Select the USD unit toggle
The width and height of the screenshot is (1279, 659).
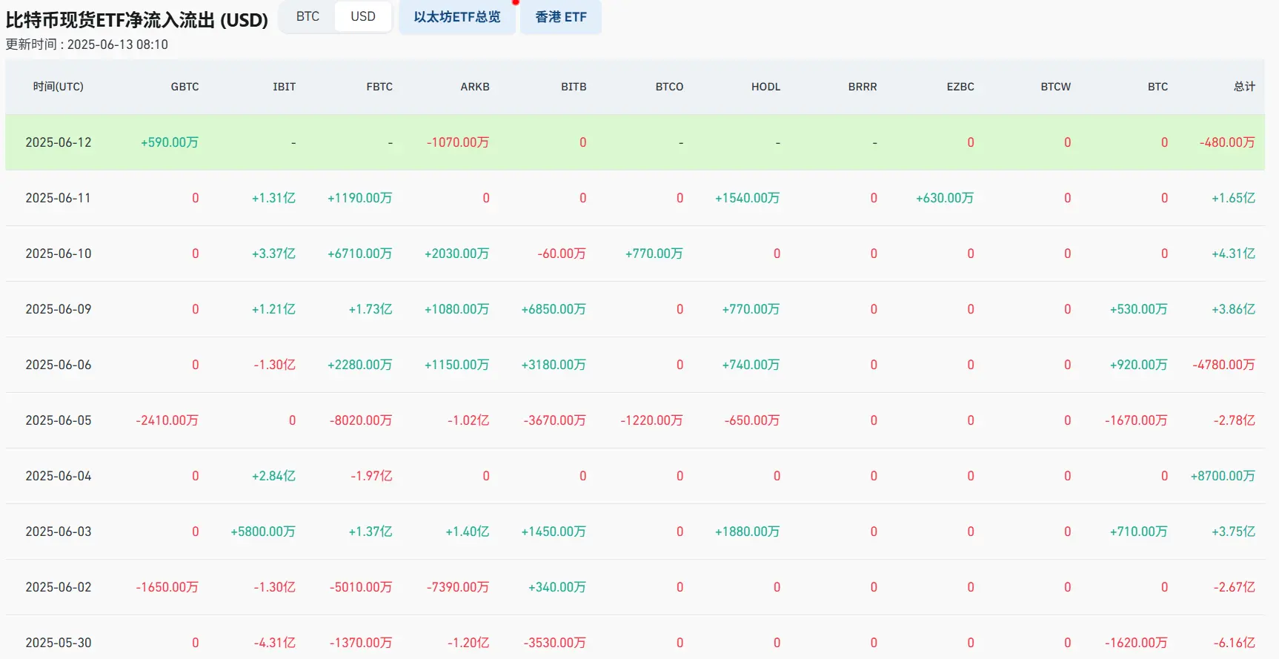(x=363, y=16)
